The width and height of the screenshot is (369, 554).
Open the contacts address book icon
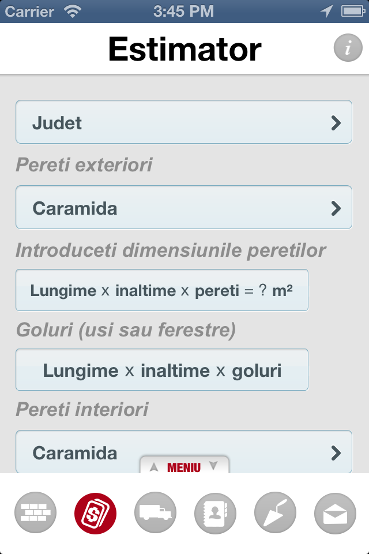pyautogui.click(x=216, y=513)
